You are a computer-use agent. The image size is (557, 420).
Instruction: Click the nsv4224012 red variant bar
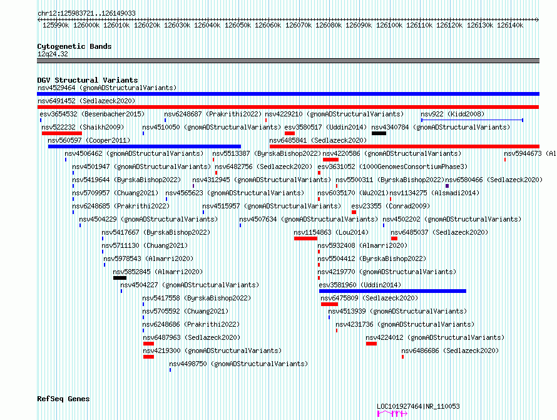point(371,344)
